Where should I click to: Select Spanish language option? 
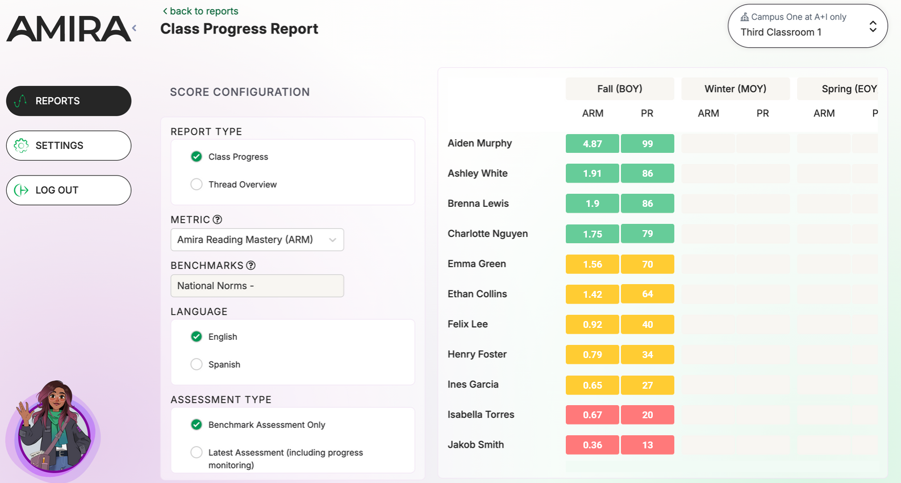197,364
